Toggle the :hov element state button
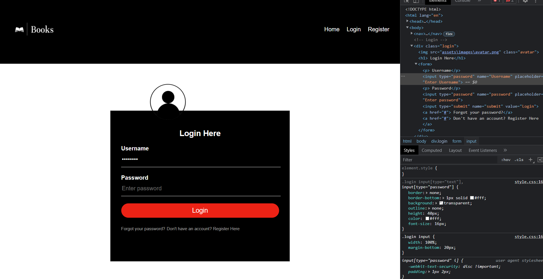543x279 pixels. [x=506, y=160]
